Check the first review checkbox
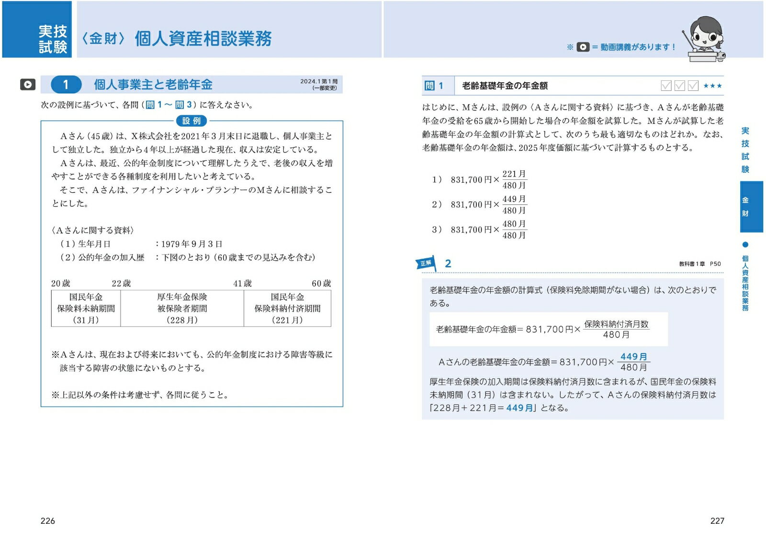The image size is (766, 541). (666, 86)
